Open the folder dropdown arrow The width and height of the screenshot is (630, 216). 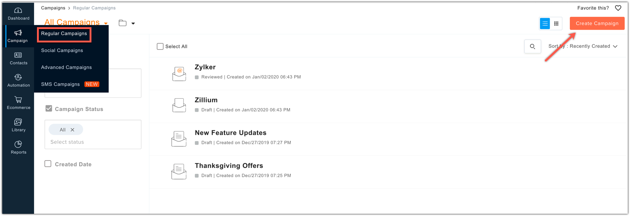click(133, 23)
